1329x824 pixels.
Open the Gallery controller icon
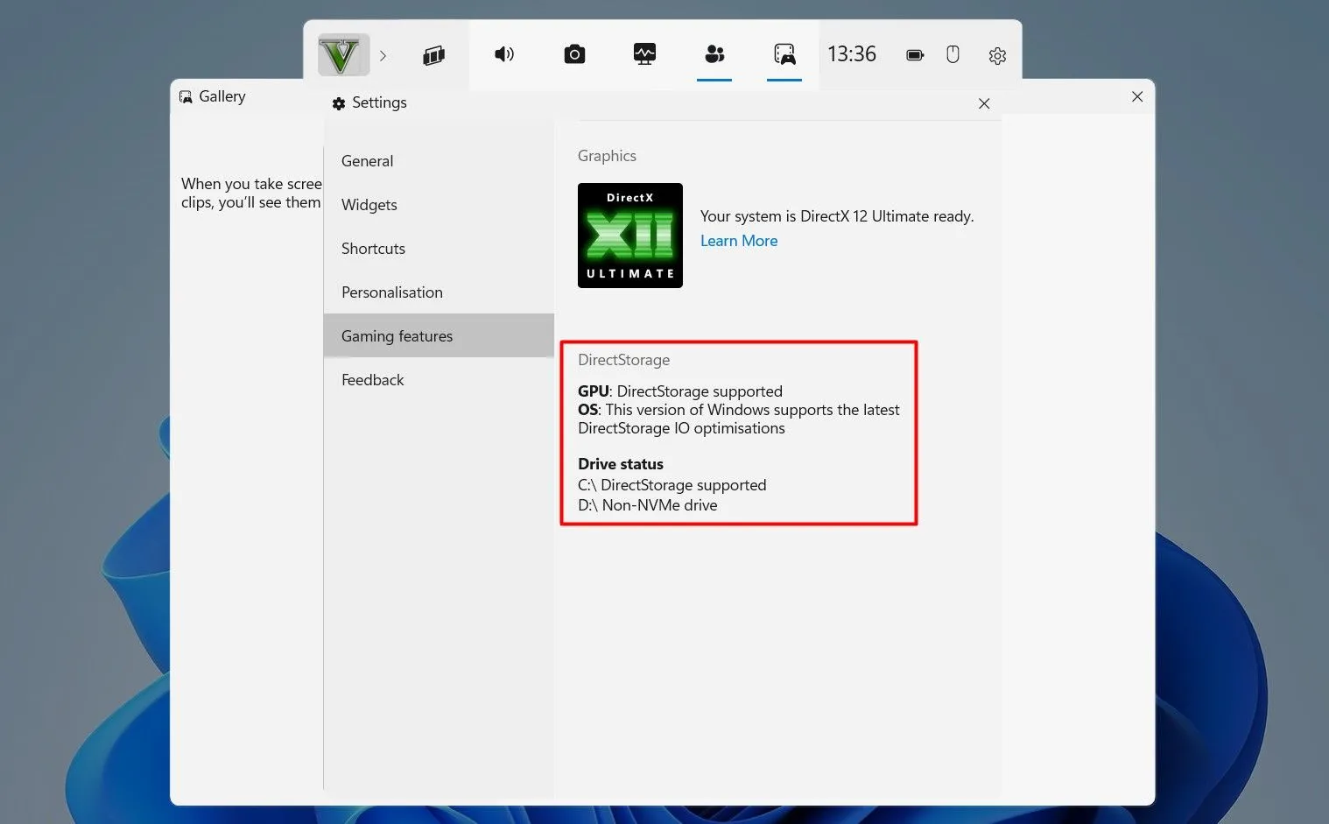784,54
